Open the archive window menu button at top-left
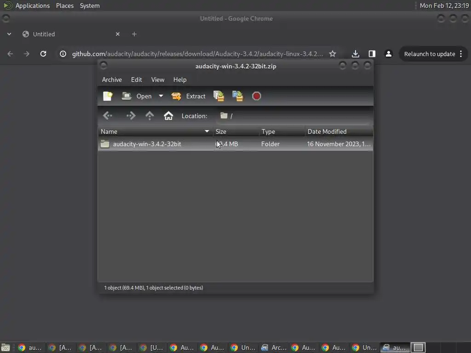The height and width of the screenshot is (353, 471). point(103,65)
